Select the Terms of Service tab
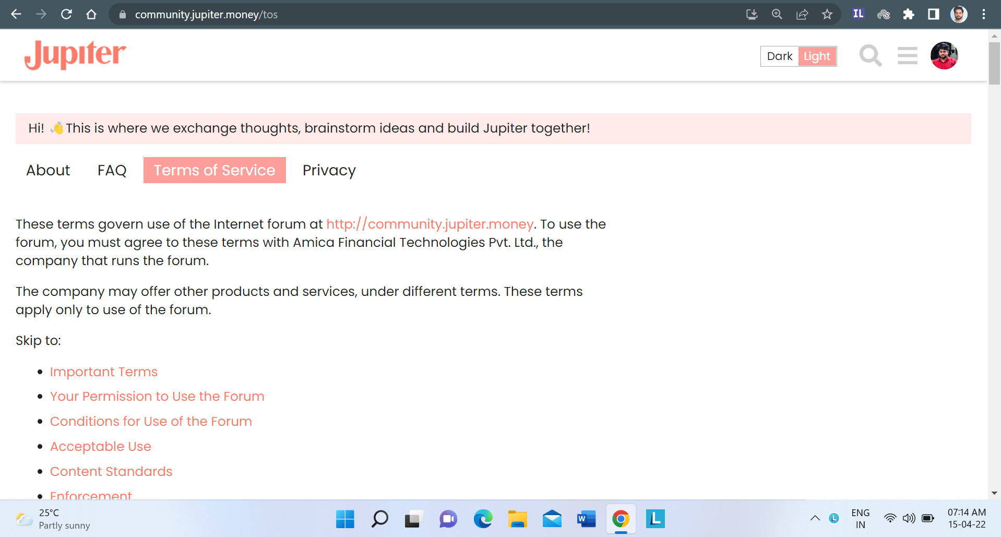The width and height of the screenshot is (1001, 537). [x=214, y=170]
